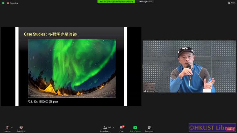Open the Participants panel
237x133 pixels.
[x=105, y=128]
